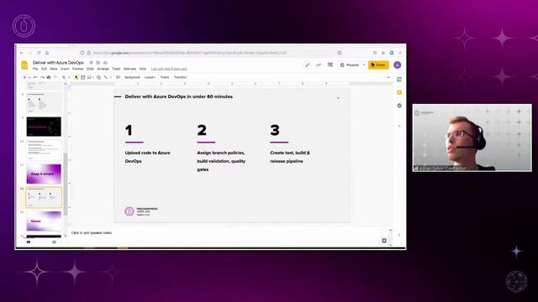The height and width of the screenshot is (302, 538).
Task: Select the Demo slide thumbnail
Action: [x=44, y=221]
